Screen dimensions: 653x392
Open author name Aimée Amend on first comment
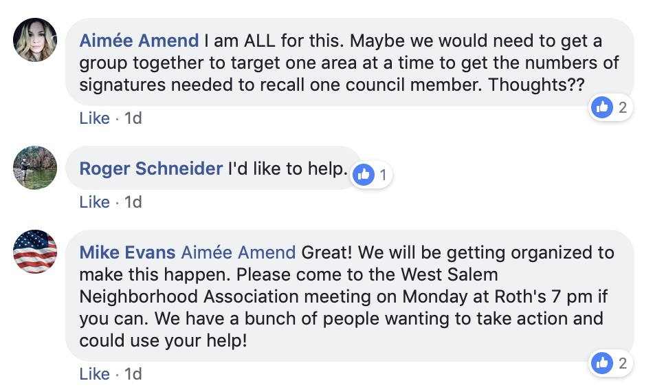pyautogui.click(x=139, y=41)
